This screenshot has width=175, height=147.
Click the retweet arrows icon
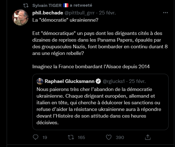coord(71,137)
